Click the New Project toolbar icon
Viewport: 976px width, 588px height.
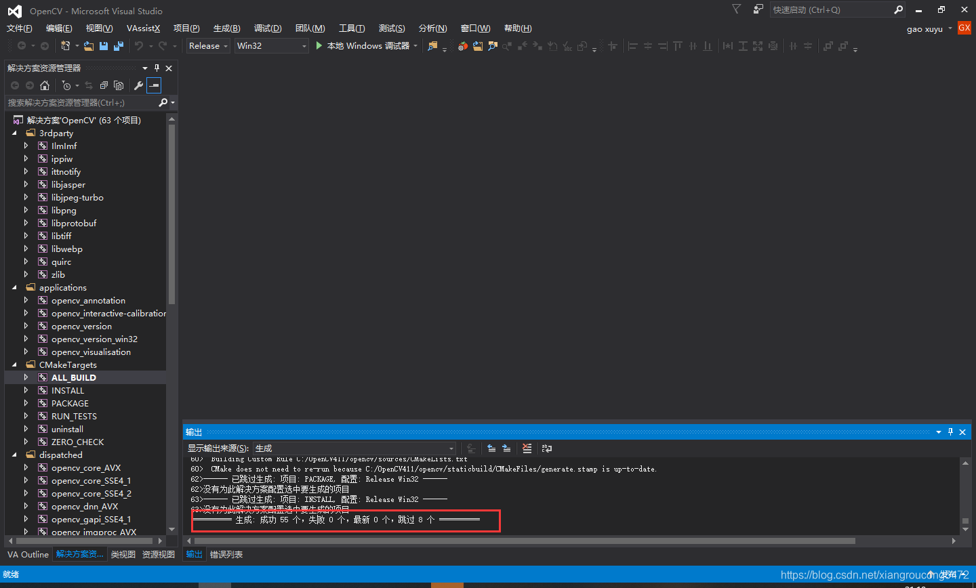click(x=66, y=45)
